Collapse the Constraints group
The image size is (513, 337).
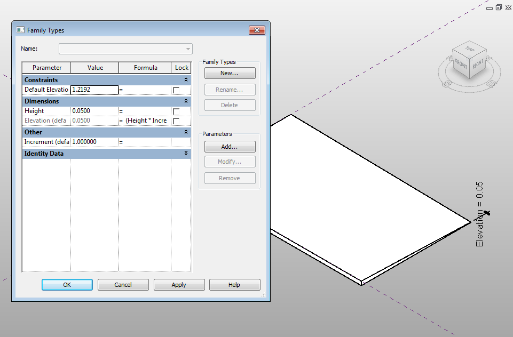pos(186,80)
